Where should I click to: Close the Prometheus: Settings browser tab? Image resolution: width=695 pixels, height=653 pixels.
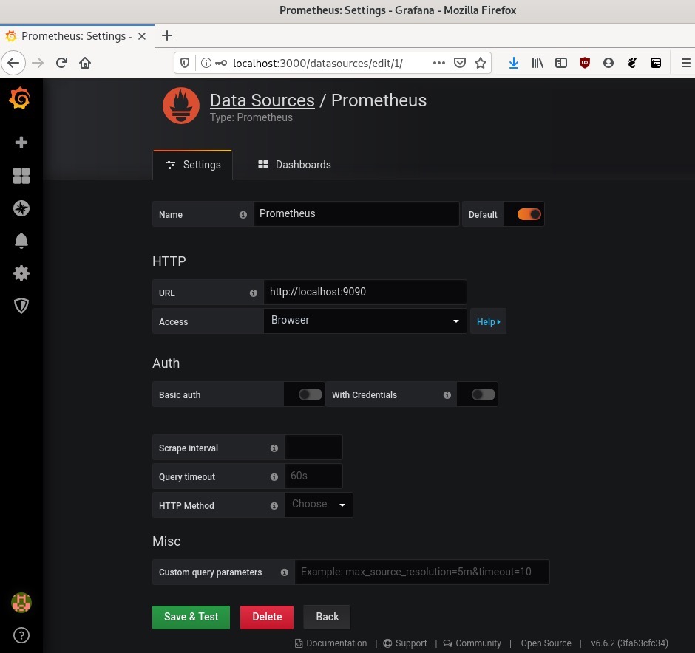[142, 36]
